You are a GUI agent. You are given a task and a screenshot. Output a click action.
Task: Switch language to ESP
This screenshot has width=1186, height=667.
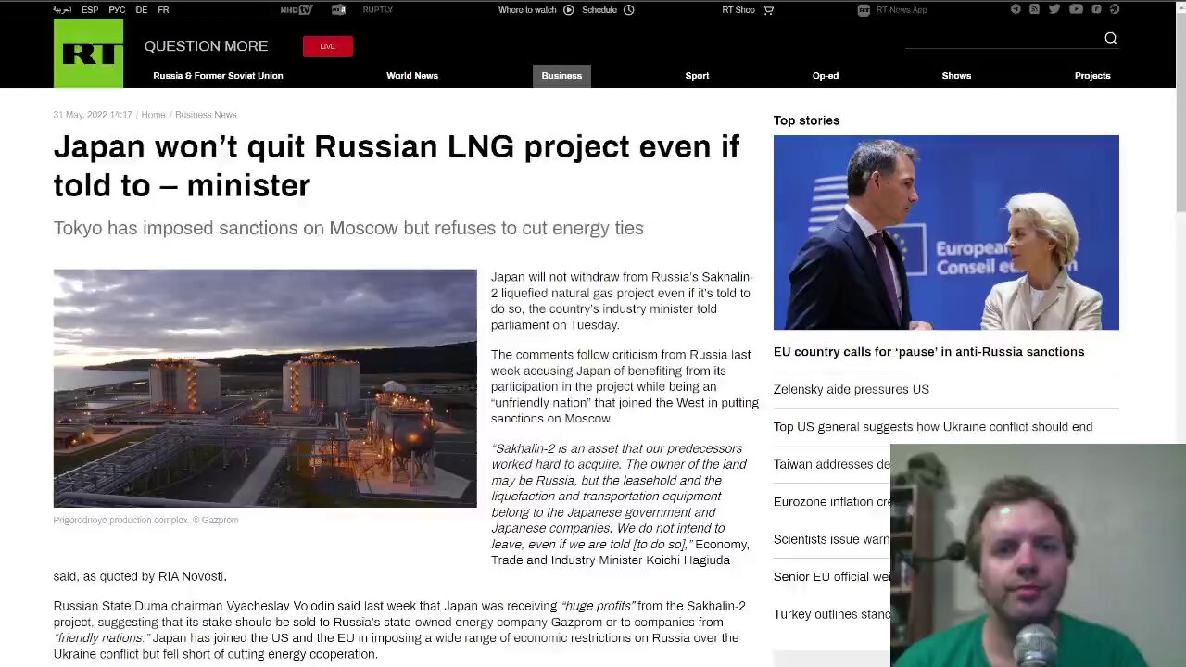click(x=90, y=10)
